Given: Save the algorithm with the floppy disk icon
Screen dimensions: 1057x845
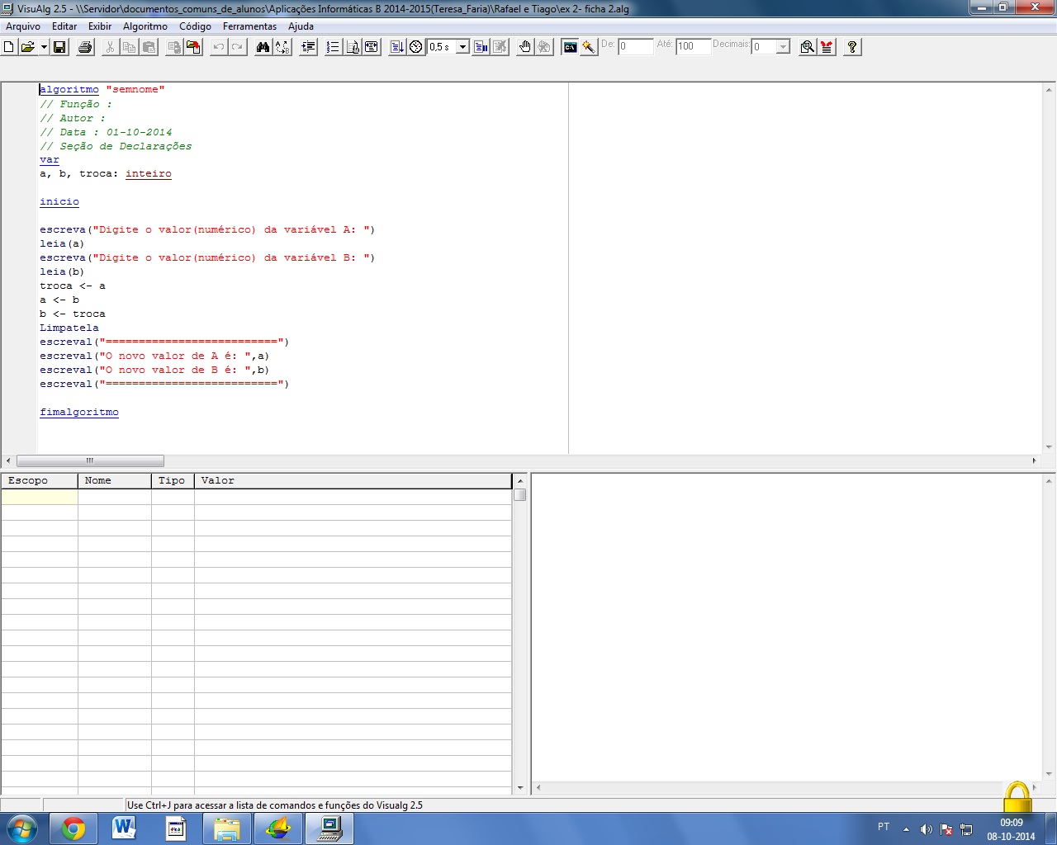Looking at the screenshot, I should click(x=59, y=47).
